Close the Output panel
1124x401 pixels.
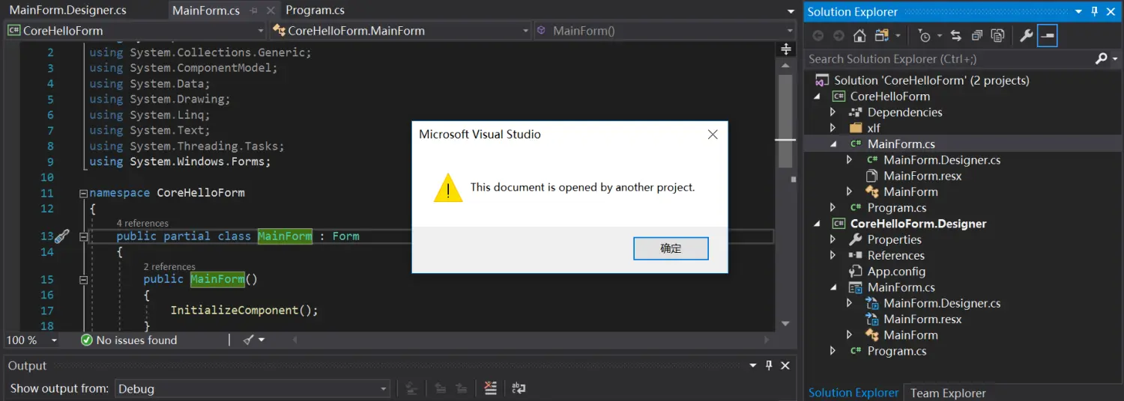[x=785, y=365]
